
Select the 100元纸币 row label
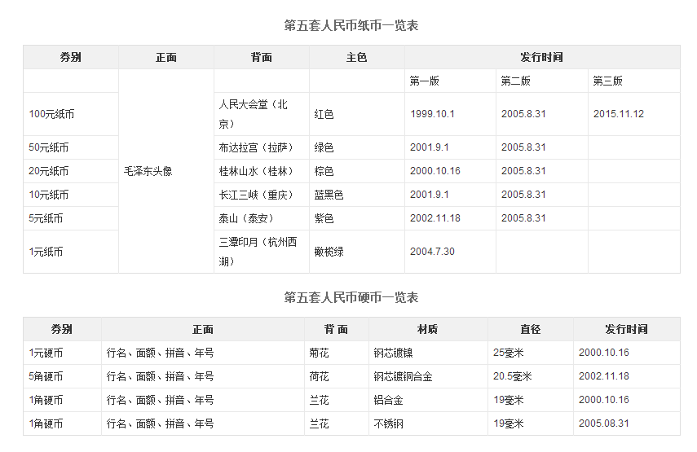pyautogui.click(x=51, y=114)
